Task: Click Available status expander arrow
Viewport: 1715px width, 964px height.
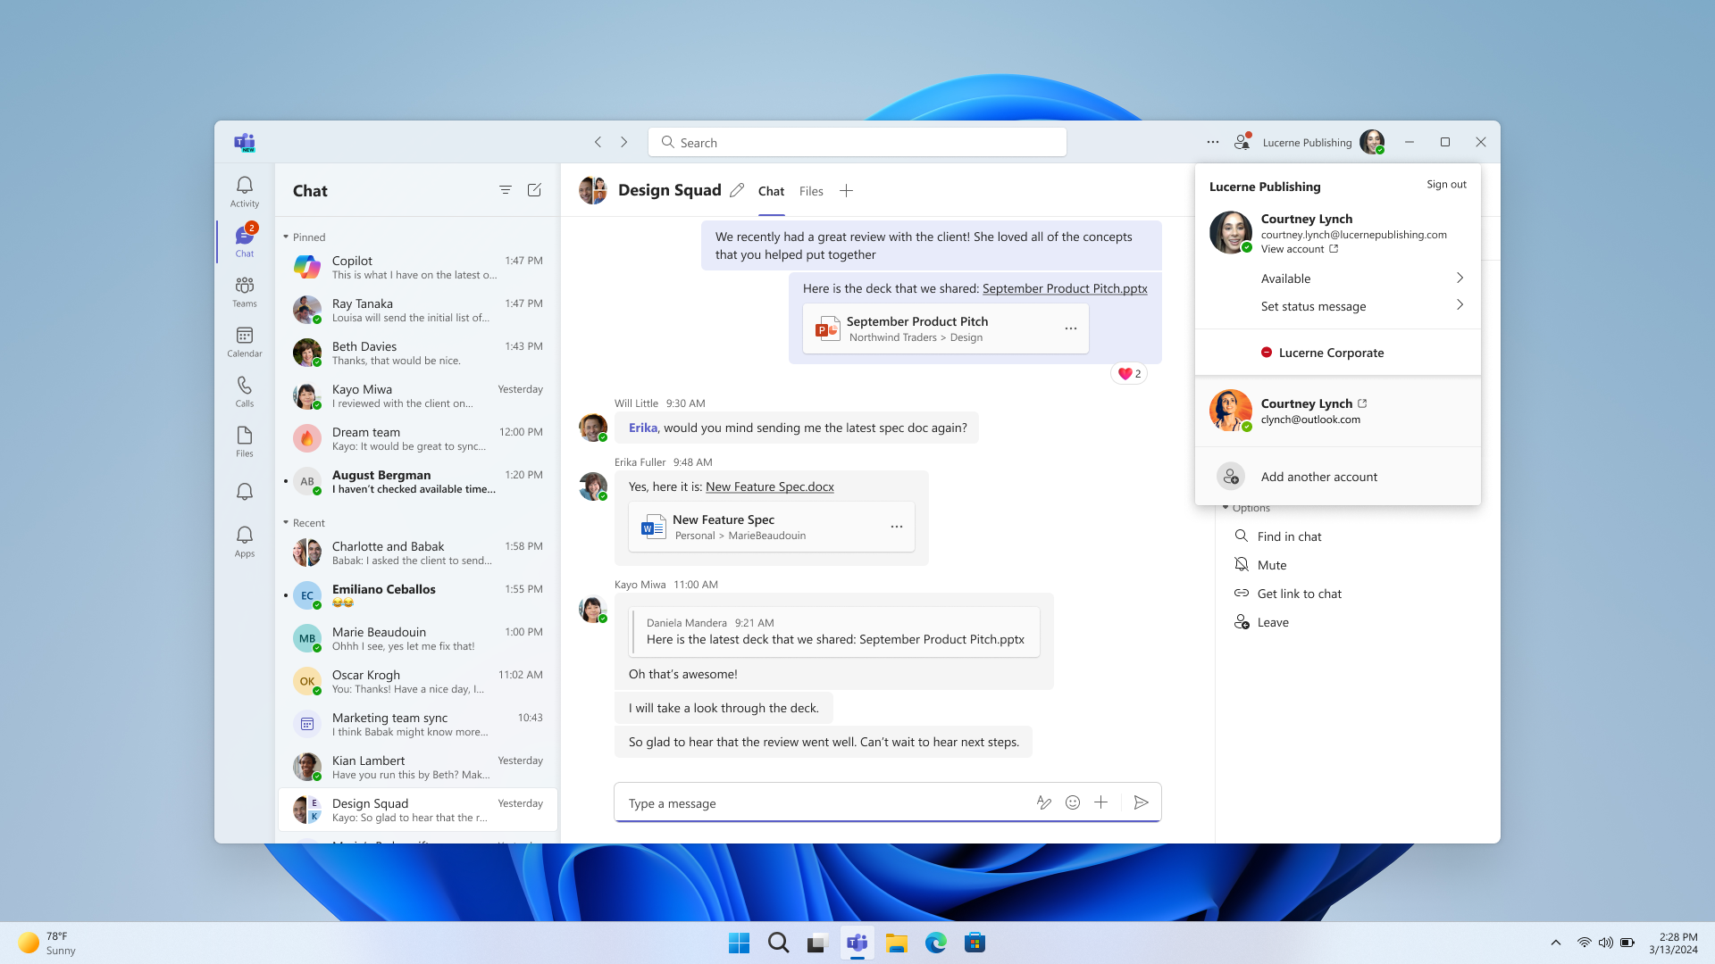Action: [1460, 278]
